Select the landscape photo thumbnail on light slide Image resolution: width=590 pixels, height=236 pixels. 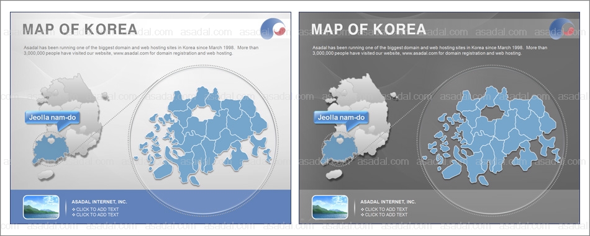pos(41,207)
